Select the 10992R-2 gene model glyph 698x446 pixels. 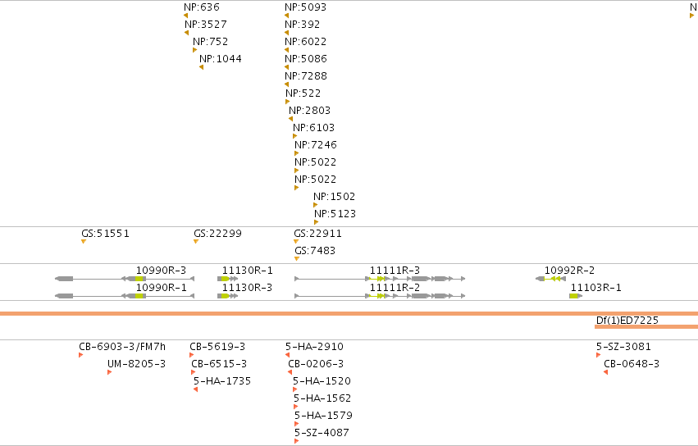pos(550,279)
